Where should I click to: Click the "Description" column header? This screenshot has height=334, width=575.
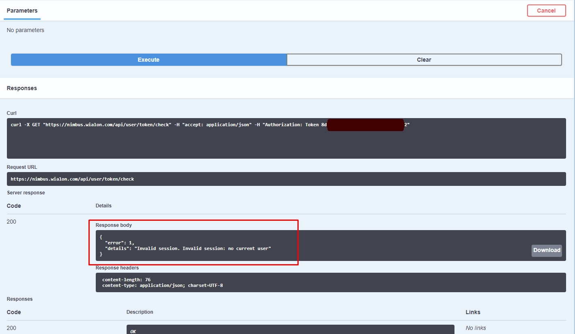tap(140, 312)
